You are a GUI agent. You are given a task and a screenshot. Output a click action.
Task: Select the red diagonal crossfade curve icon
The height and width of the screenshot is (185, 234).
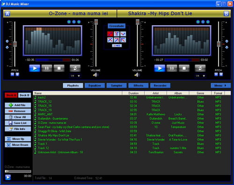110,34
